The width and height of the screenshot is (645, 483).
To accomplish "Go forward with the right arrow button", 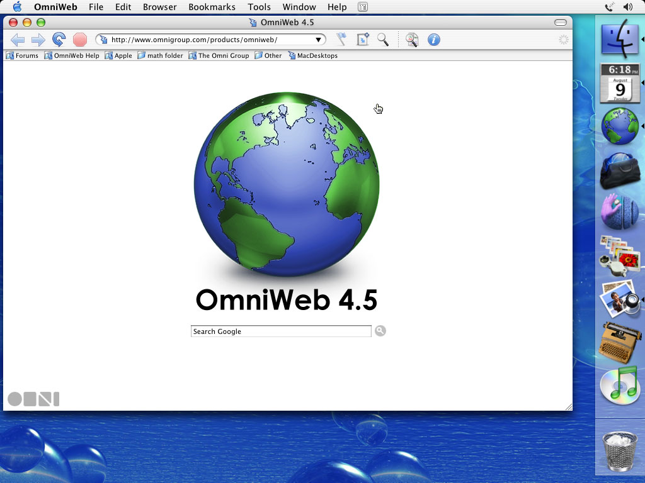I will pos(38,40).
